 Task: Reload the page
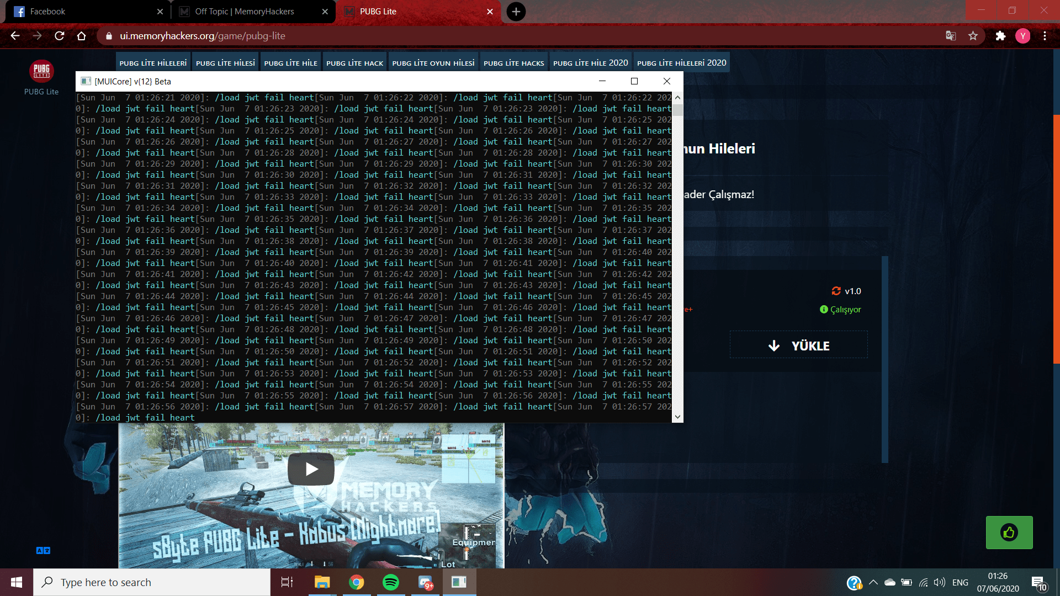[x=60, y=36]
